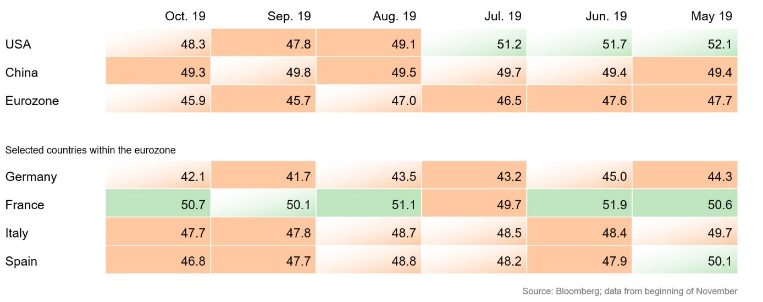Click the Spain May 19 value 50.1
763x302 pixels.
(x=719, y=261)
